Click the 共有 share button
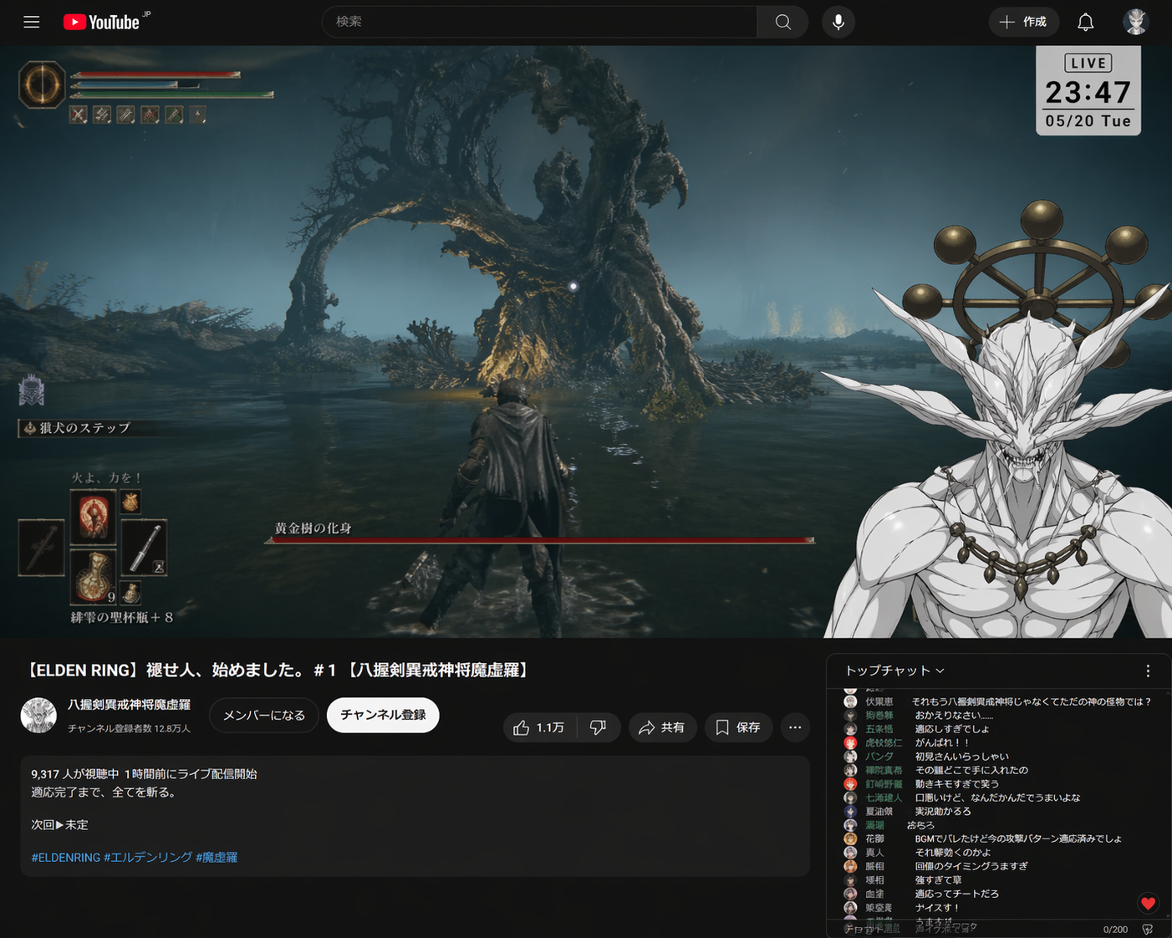This screenshot has height=938, width=1172. [x=662, y=727]
